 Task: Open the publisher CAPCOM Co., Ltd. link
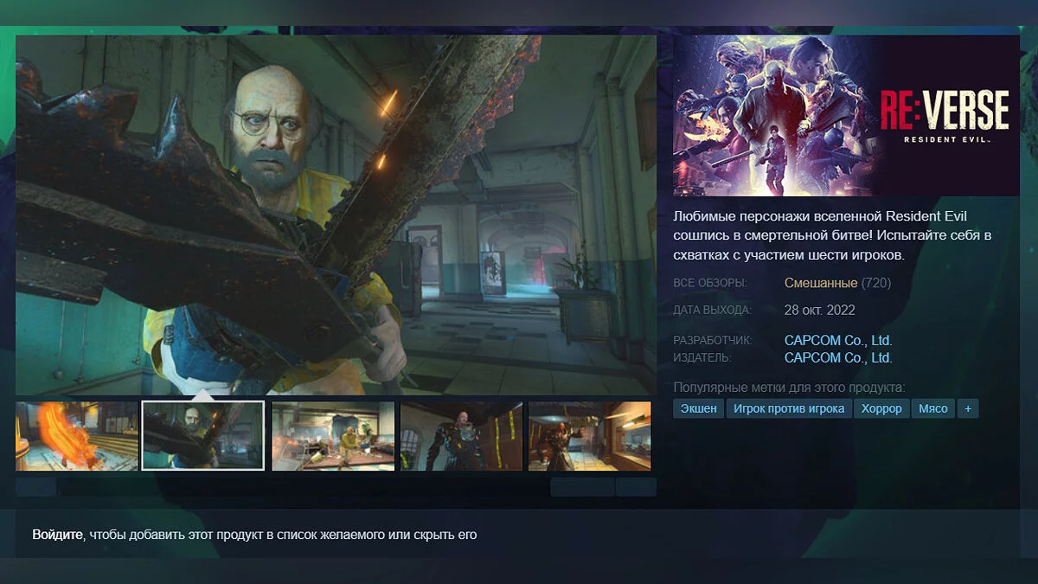point(838,357)
